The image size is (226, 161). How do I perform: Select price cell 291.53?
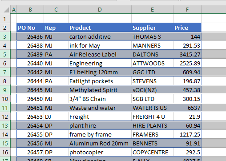click(x=187, y=45)
